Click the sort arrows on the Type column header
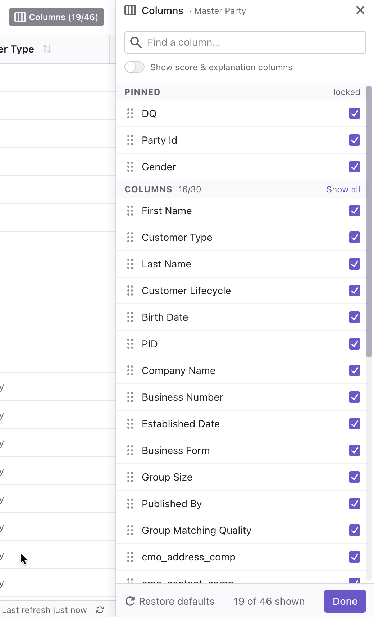The width and height of the screenshot is (374, 617). 47,49
